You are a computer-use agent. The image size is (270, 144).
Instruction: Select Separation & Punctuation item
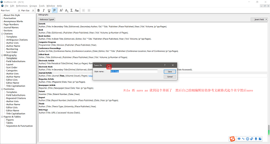point(19,126)
